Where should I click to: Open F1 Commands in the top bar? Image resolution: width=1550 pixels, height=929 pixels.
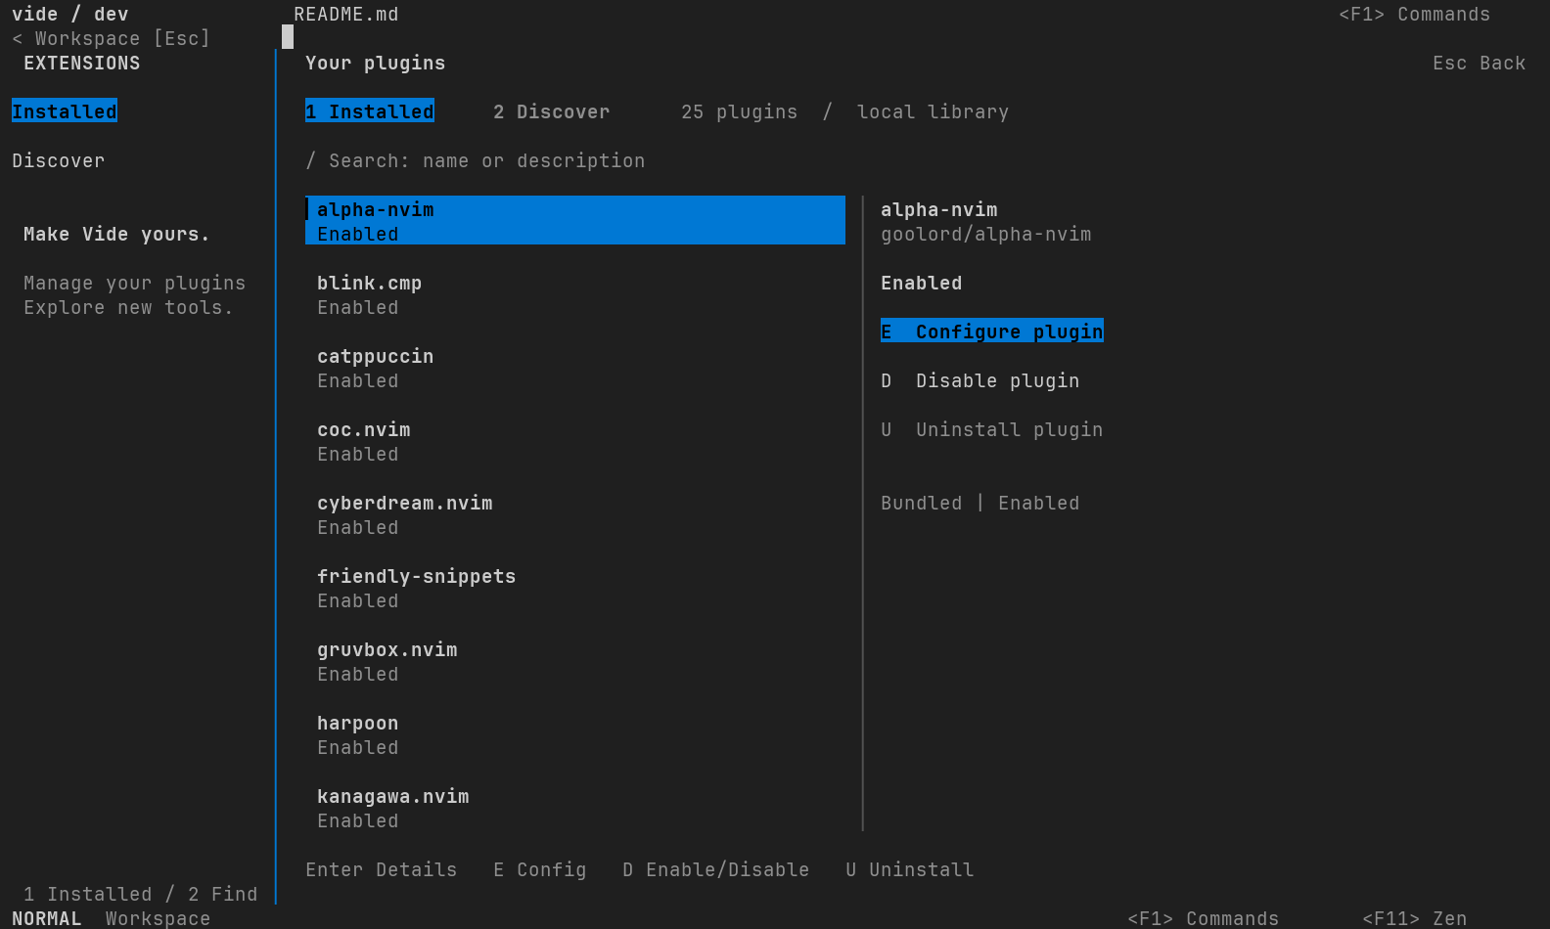click(x=1415, y=14)
